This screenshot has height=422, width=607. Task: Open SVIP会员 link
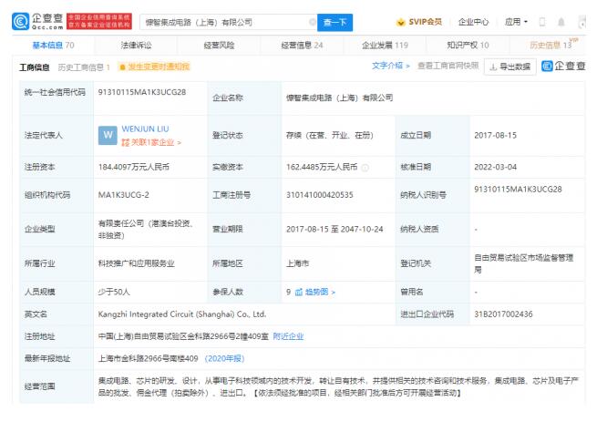pos(425,22)
